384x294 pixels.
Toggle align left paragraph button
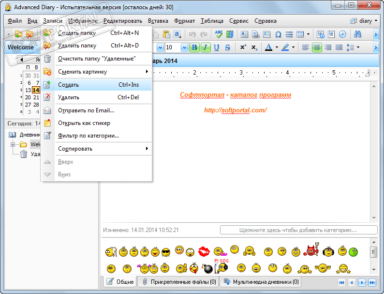(x=305, y=47)
